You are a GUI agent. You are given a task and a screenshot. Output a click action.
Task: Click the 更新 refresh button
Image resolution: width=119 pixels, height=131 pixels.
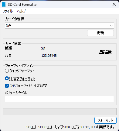coord(100,33)
